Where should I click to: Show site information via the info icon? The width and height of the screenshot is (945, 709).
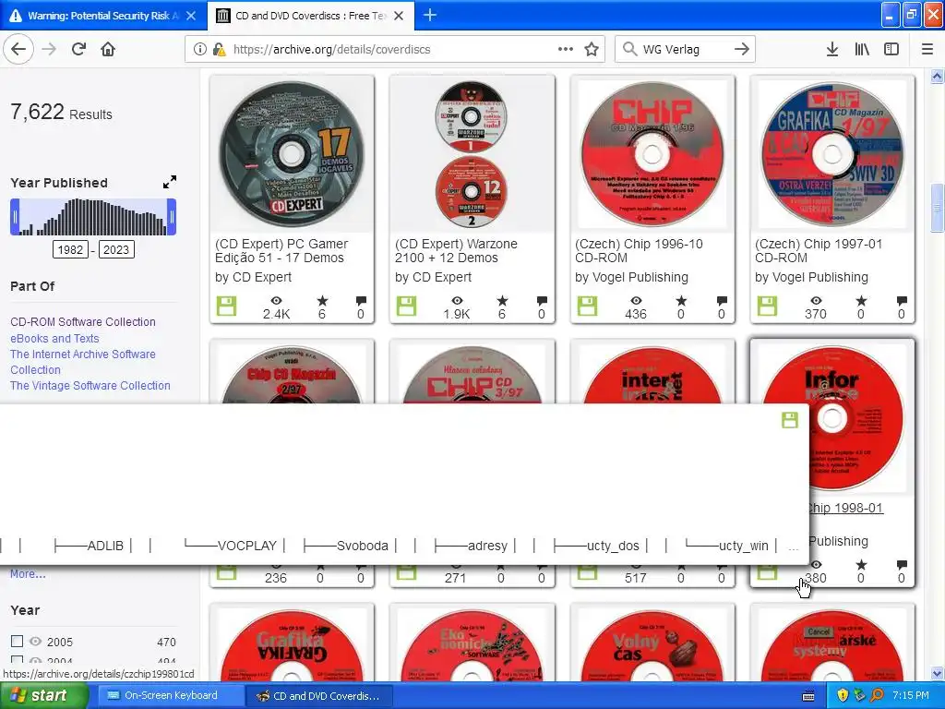199,50
